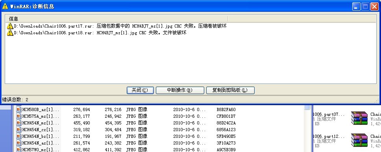Select the Chair1006.part17.rar CRC error message
381x152 pixels.
click(x=120, y=26)
